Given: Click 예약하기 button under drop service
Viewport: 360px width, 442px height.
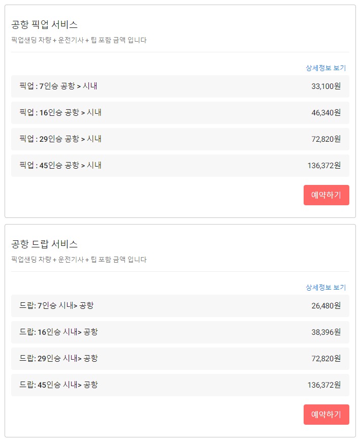Looking at the screenshot, I should tap(326, 415).
